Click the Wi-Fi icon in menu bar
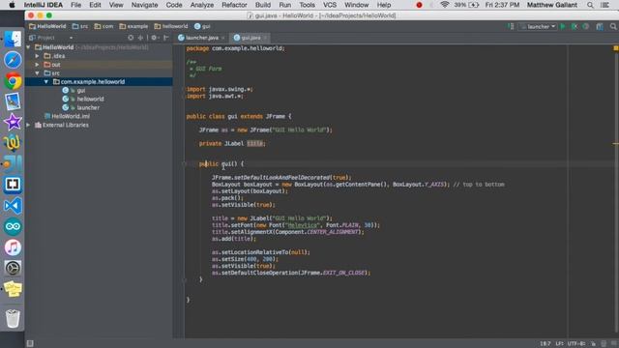Screen dimensions: 619x348 pos(445,5)
